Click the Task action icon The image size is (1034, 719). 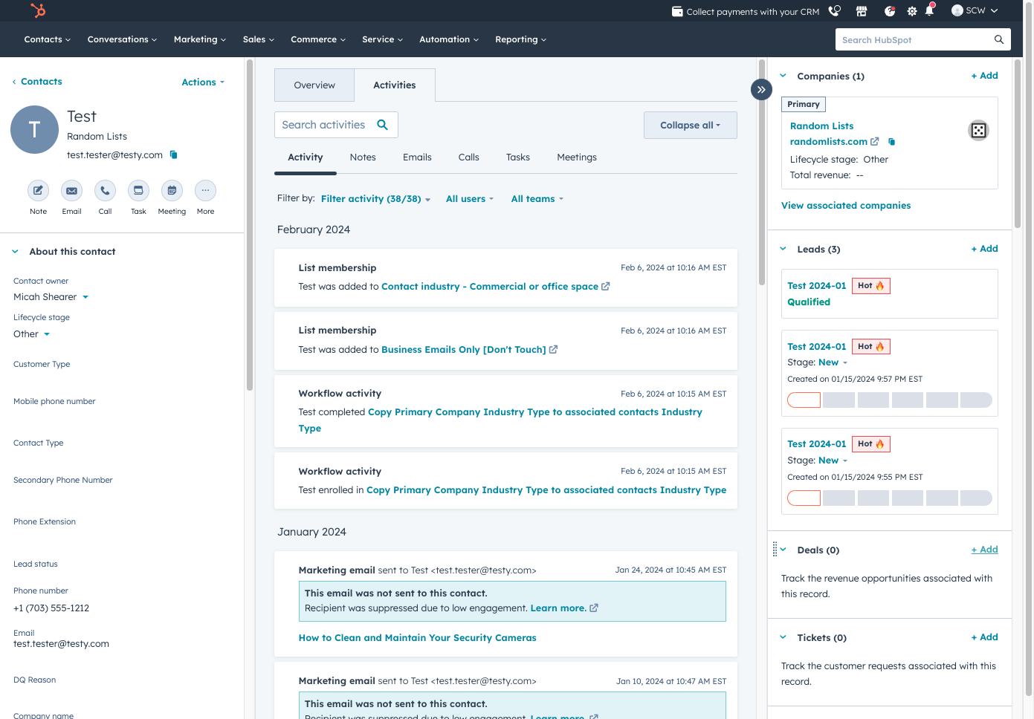point(138,191)
